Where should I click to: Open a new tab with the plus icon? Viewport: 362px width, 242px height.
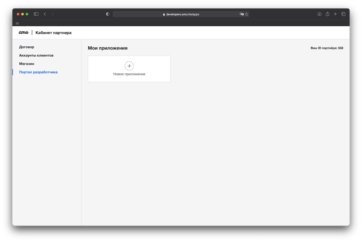(335, 14)
